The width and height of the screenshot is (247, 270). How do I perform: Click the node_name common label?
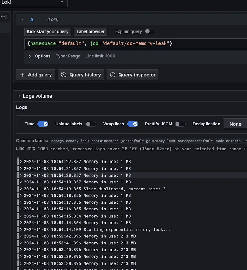pyautogui.click(x=231, y=141)
